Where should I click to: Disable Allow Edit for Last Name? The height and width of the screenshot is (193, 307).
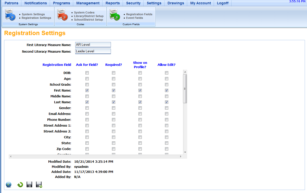167,102
